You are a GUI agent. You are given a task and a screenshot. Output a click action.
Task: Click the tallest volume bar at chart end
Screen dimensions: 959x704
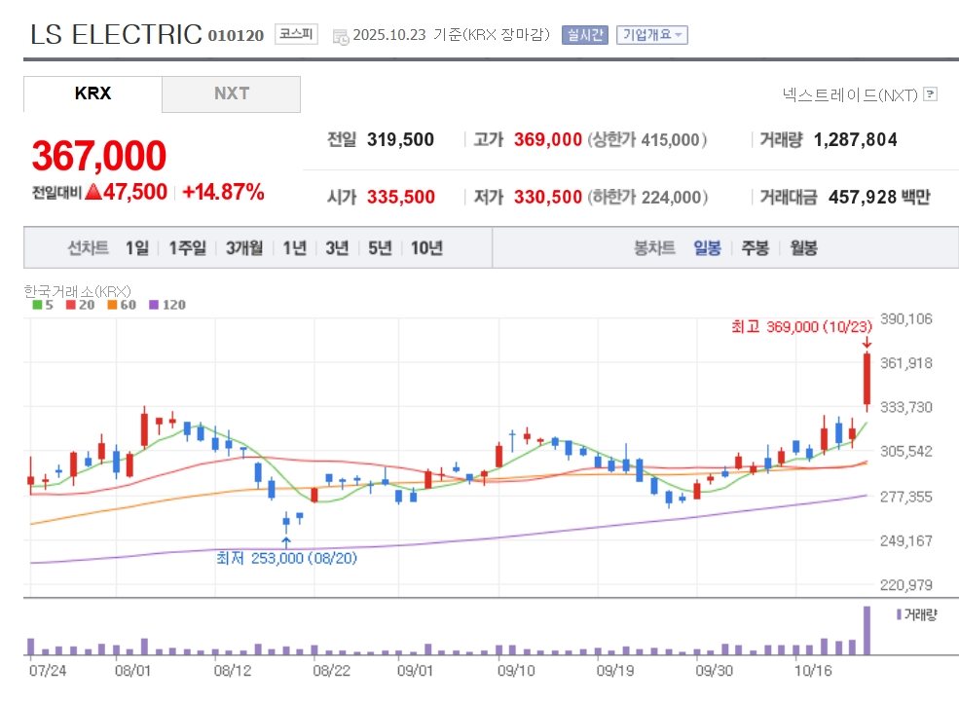click(867, 631)
